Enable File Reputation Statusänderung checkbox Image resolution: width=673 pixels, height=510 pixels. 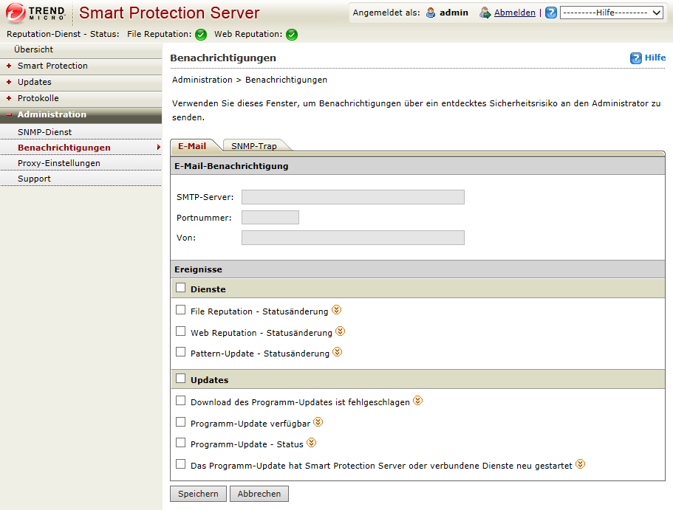[x=181, y=311]
